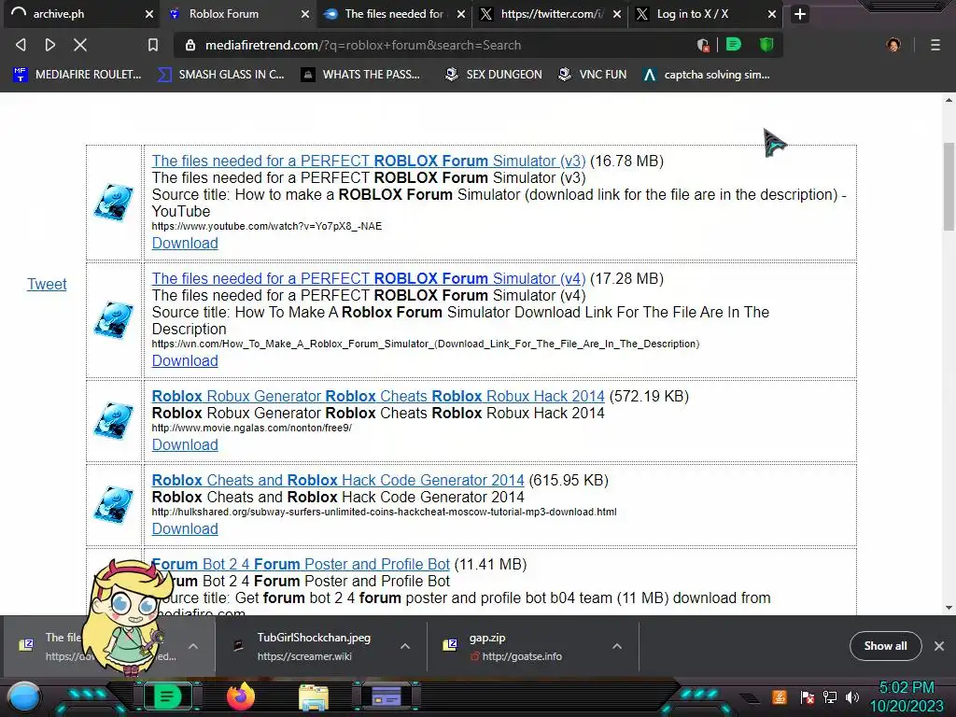Image resolution: width=956 pixels, height=717 pixels.
Task: Open the SMASH GLASS IN C... bookmark
Action: point(220,75)
